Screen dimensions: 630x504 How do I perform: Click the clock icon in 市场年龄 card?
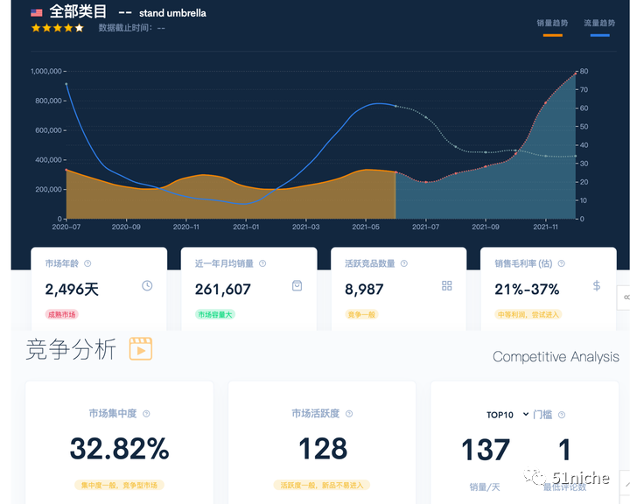[x=147, y=285]
